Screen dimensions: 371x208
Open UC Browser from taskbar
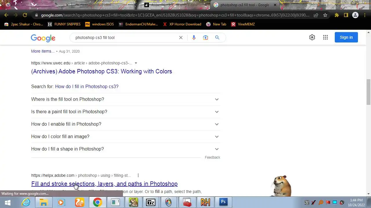(x=79, y=203)
